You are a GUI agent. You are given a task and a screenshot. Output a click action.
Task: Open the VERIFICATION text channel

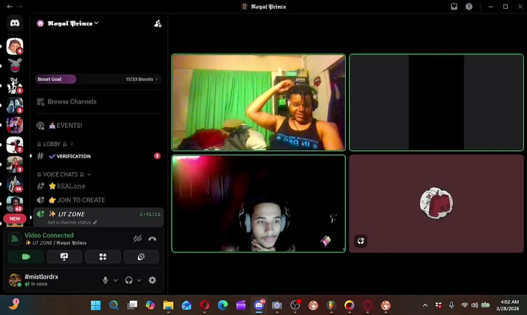98,156
